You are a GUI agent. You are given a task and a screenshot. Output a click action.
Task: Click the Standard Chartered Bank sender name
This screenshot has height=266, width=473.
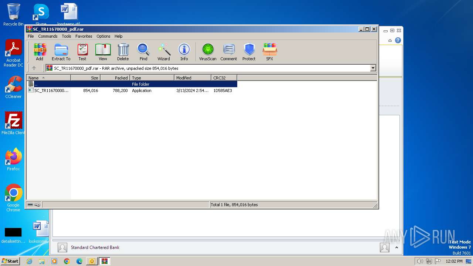click(x=95, y=248)
